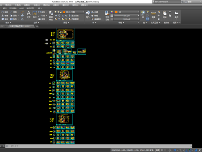Open the ByBlock lineweight dropdown
This screenshot has height=152, width=202.
point(126,19)
